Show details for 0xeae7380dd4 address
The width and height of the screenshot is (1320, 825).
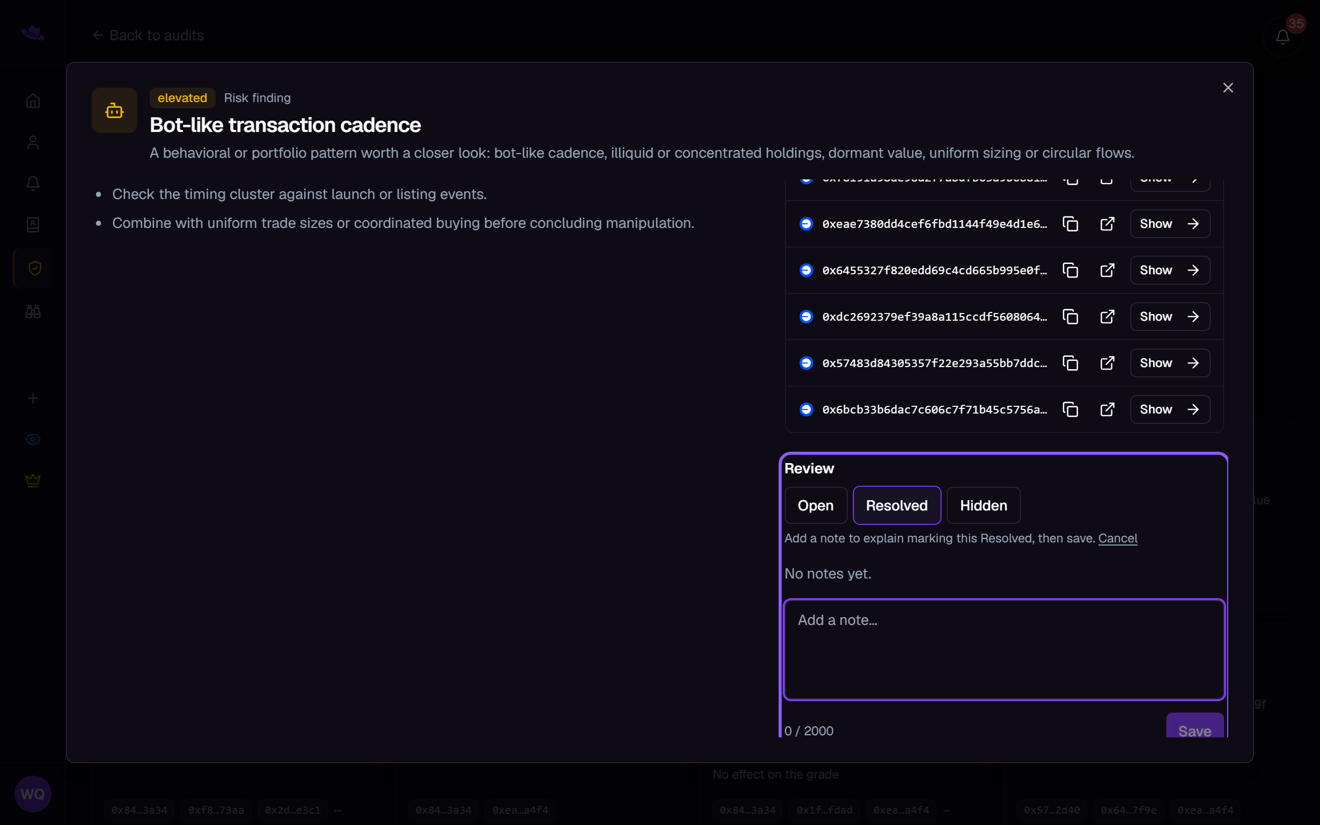tap(1170, 224)
